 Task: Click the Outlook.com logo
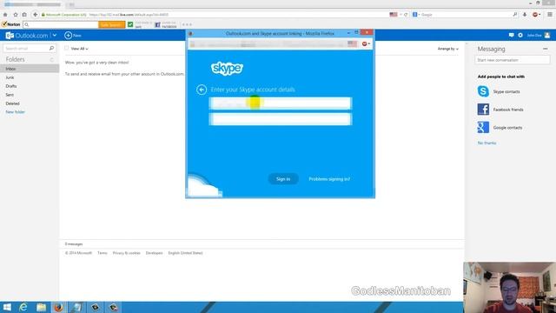click(x=27, y=35)
